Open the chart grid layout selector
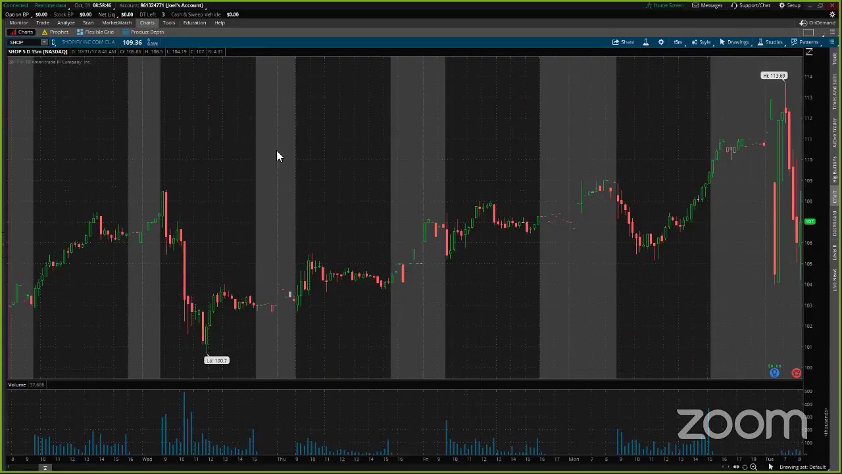This screenshot has height=474, width=842. click(x=809, y=32)
